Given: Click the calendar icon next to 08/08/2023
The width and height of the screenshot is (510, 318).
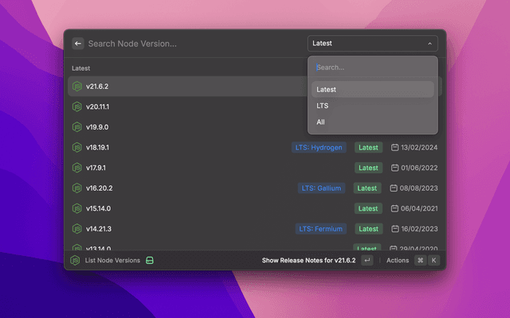Looking at the screenshot, I should pyautogui.click(x=394, y=188).
